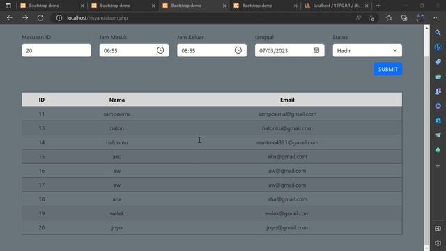
Task: Focus the Masukan ID input field
Action: 56,50
